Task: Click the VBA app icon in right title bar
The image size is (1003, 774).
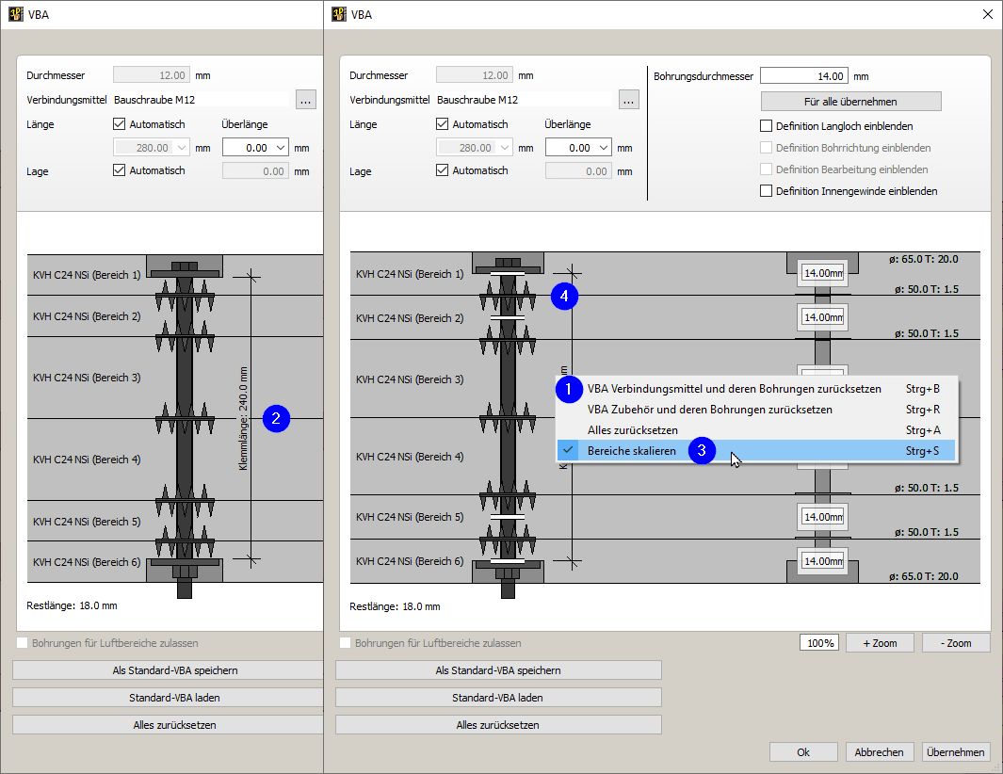Action: tap(338, 14)
